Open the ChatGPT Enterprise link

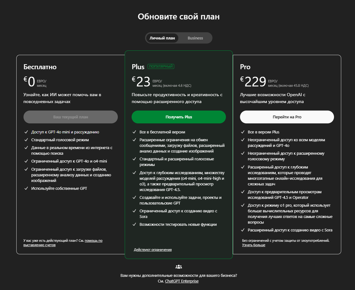pyautogui.click(x=182, y=281)
